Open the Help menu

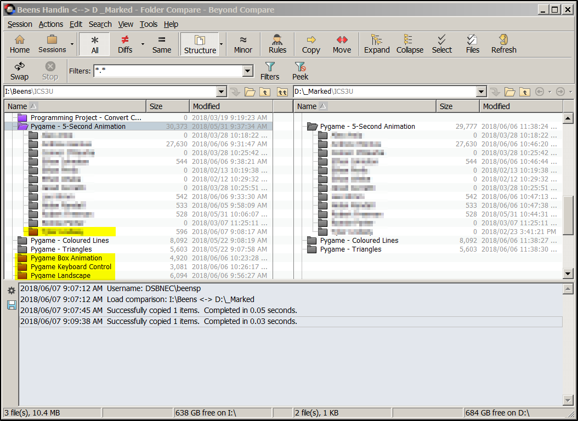(x=171, y=24)
